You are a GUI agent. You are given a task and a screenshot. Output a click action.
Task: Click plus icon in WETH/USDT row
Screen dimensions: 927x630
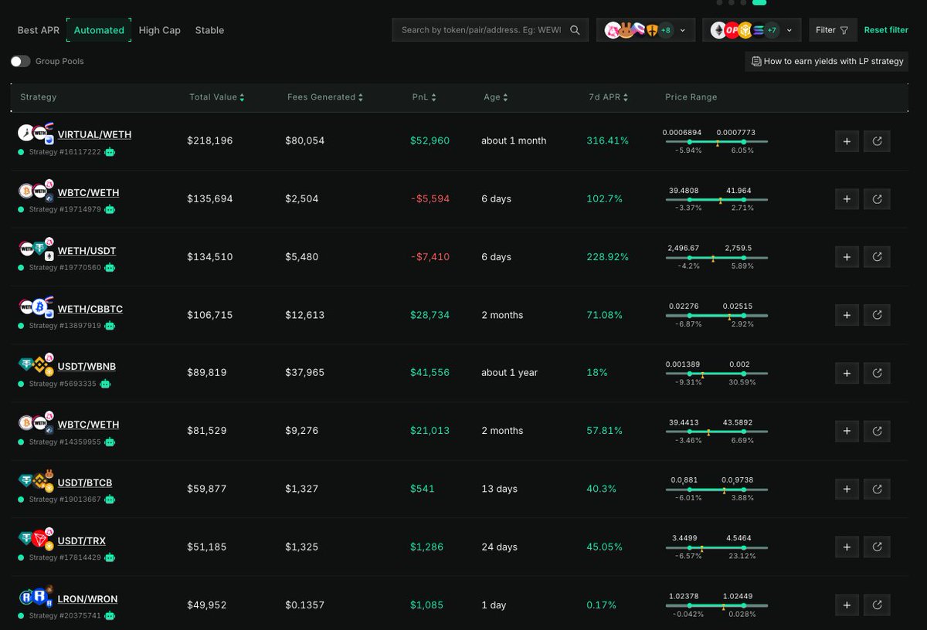click(847, 257)
